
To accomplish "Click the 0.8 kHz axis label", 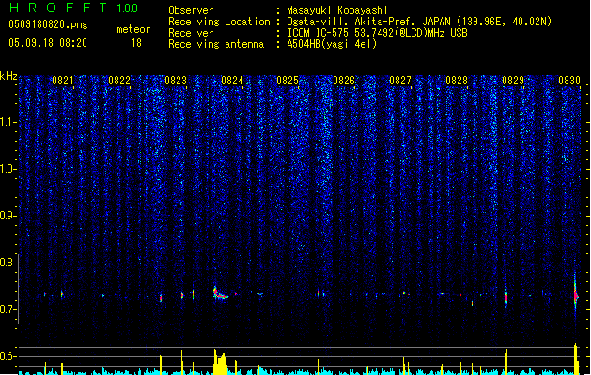I will (8, 262).
